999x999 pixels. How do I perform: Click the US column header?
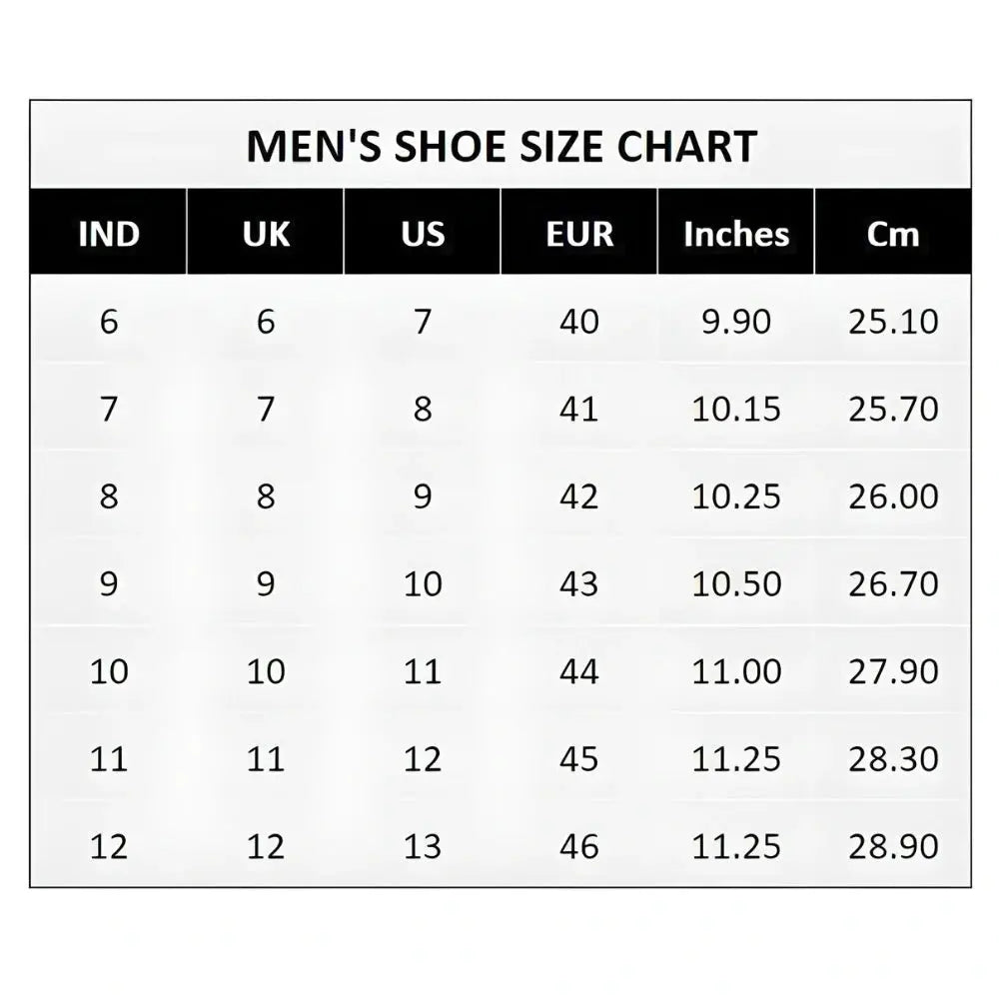[423, 234]
